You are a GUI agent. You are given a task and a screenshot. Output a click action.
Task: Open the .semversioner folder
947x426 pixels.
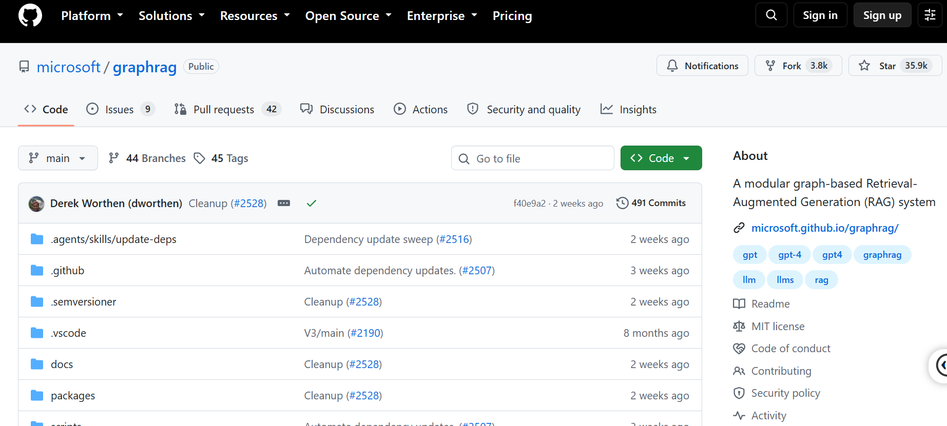coord(83,301)
